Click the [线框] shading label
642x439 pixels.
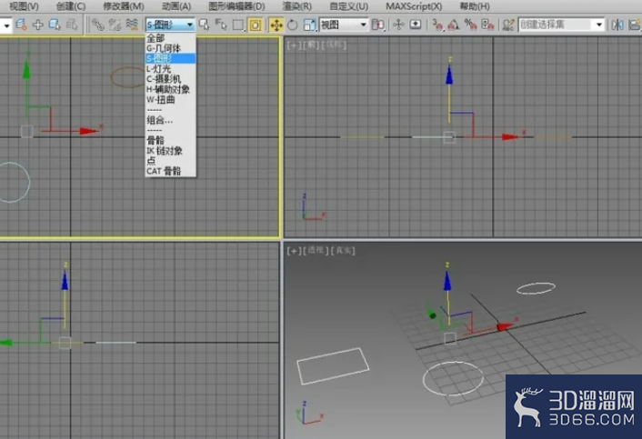pos(334,45)
